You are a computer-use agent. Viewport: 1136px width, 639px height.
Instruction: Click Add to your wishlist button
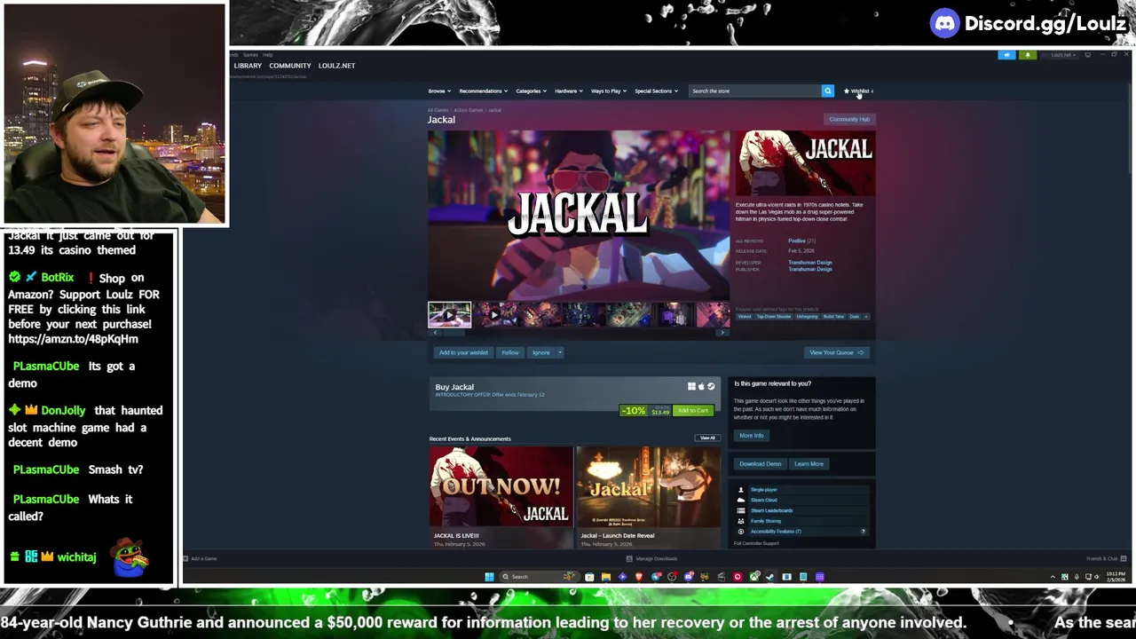pos(463,352)
